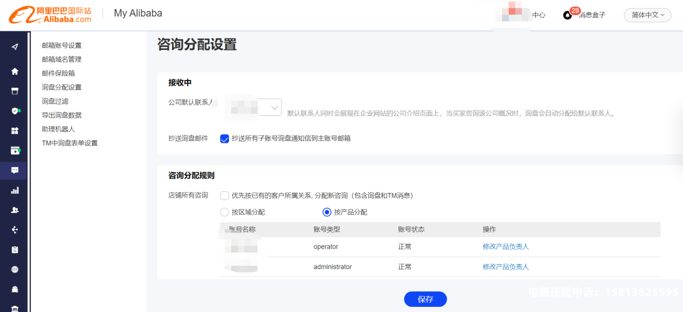Open 导出询盘数据 menu item
The width and height of the screenshot is (683, 312).
pyautogui.click(x=61, y=115)
